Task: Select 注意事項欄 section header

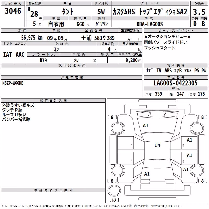Action: pyautogui.click(x=72, y=77)
